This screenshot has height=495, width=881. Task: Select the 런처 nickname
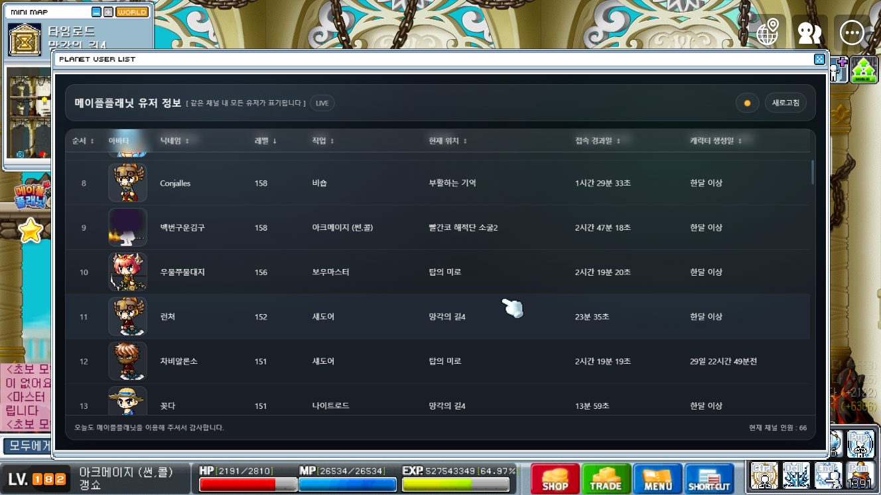tap(169, 317)
